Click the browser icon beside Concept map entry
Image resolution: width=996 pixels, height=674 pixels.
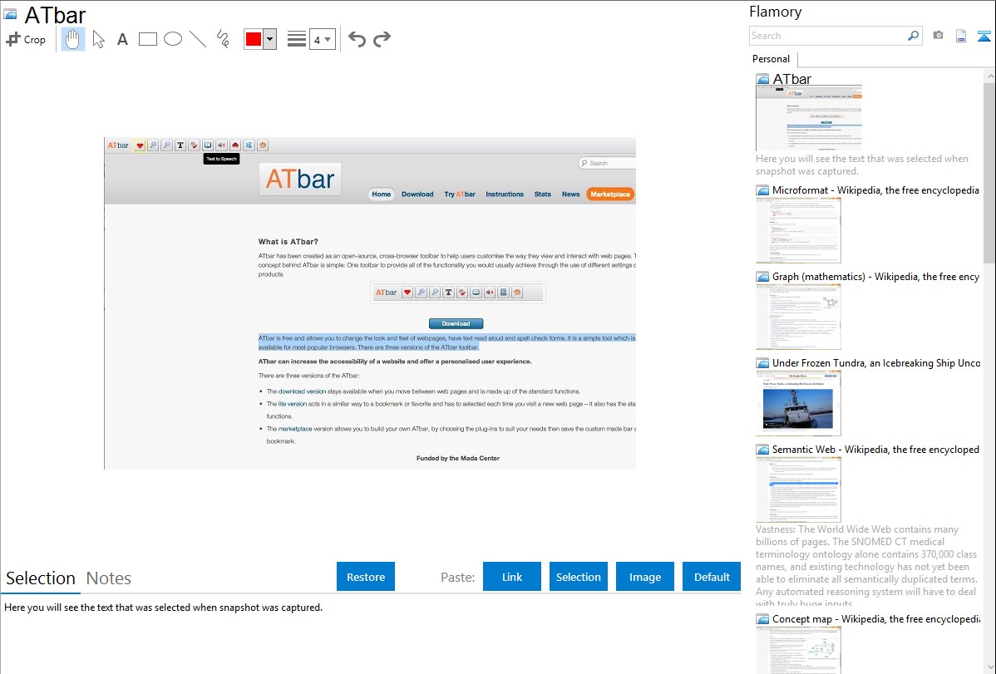pyautogui.click(x=763, y=619)
